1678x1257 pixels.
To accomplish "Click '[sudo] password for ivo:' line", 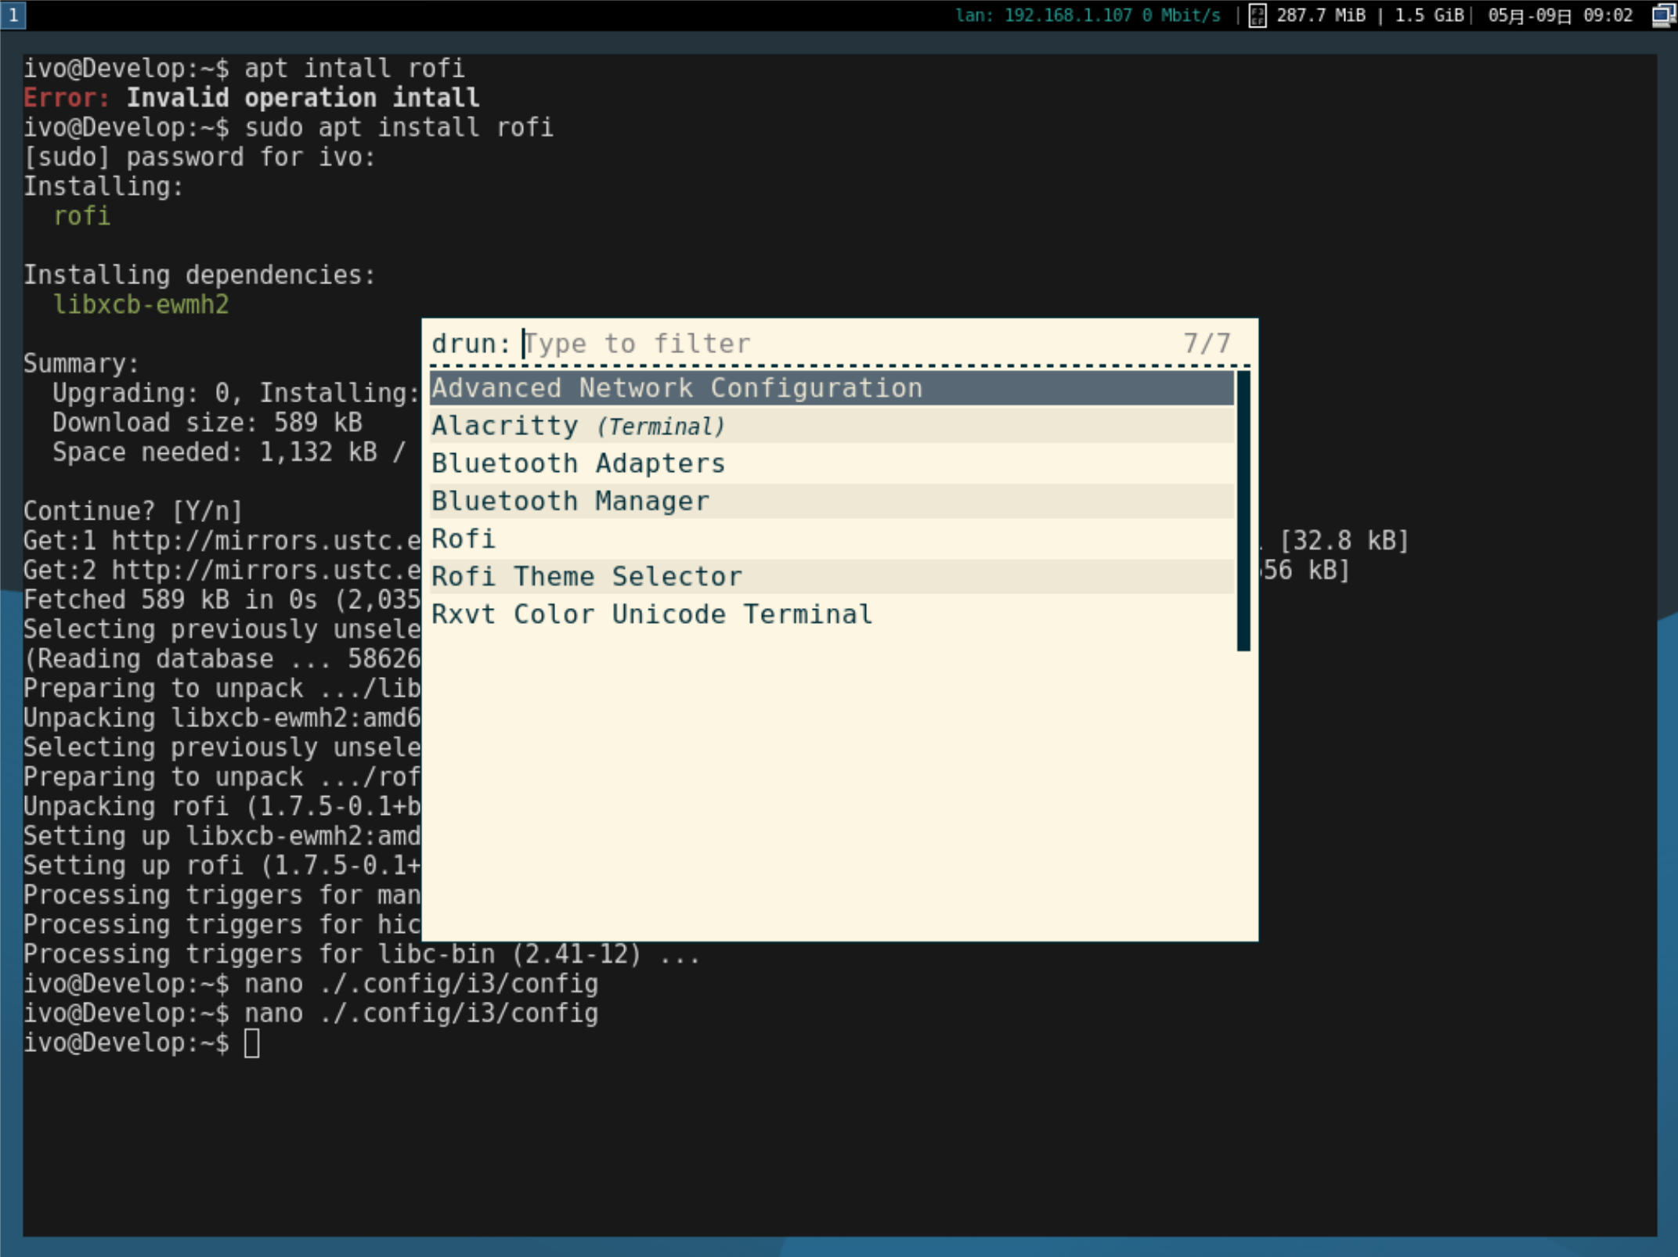I will pos(200,157).
